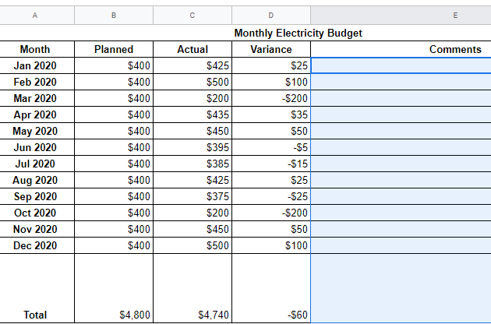This screenshot has width=491, height=324.
Task: Click the Oct 2020 month cell
Action: (x=35, y=213)
